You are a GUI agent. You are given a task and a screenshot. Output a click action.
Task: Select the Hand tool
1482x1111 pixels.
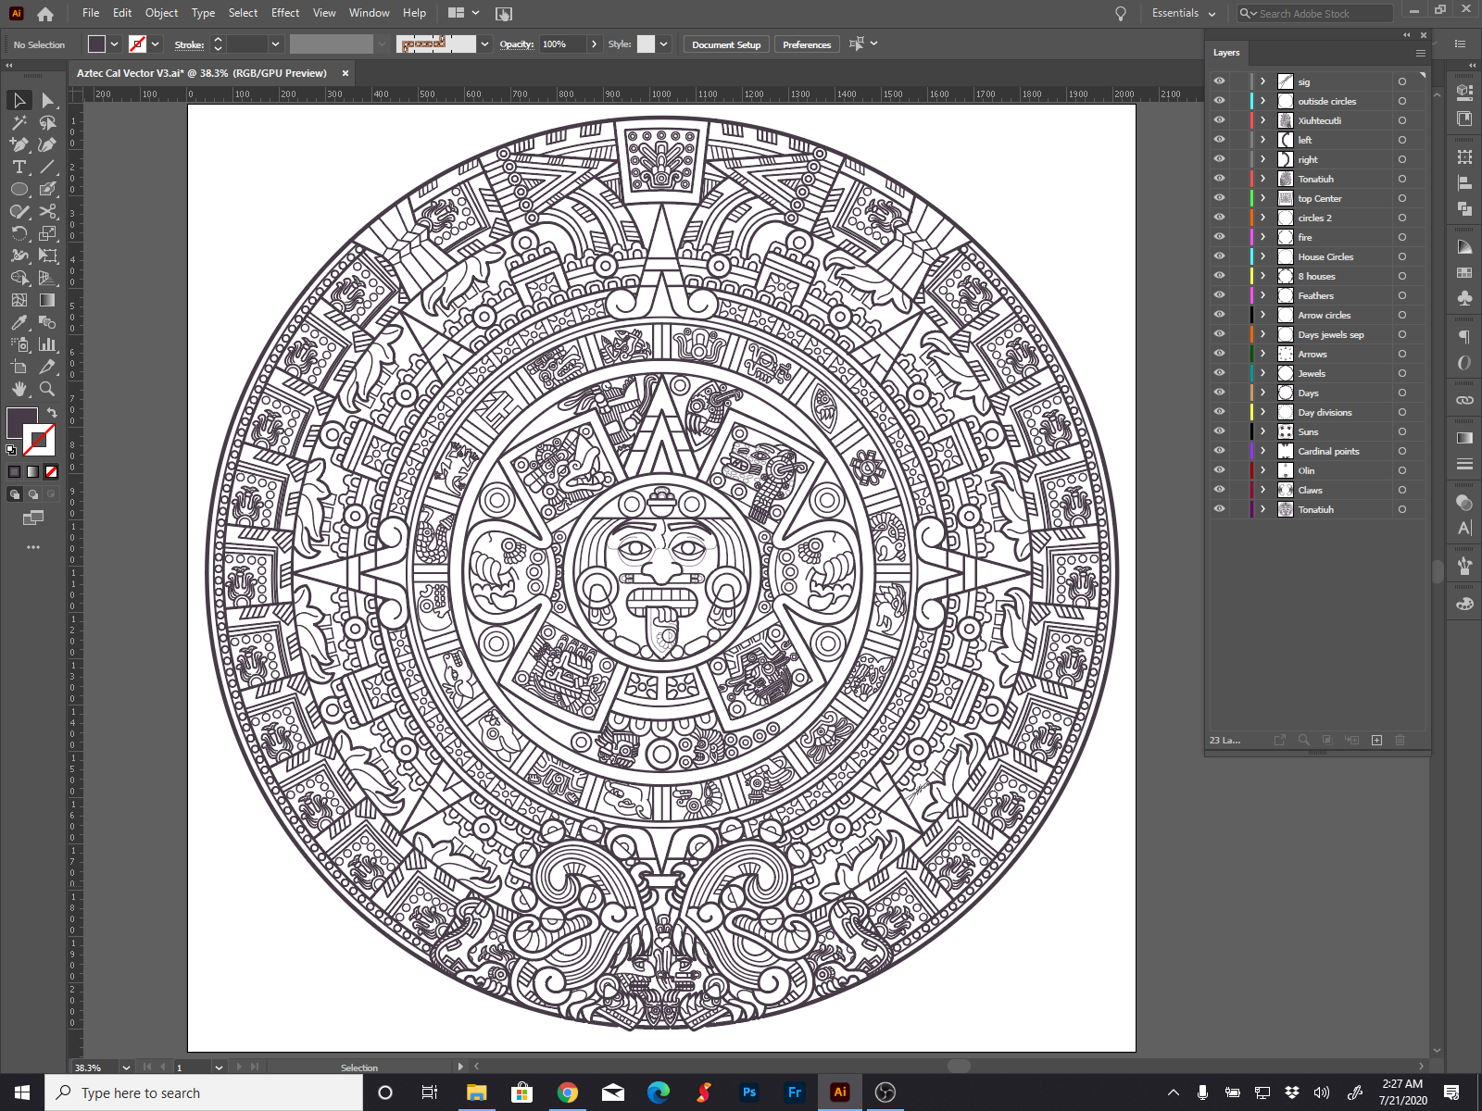pyautogui.click(x=19, y=389)
